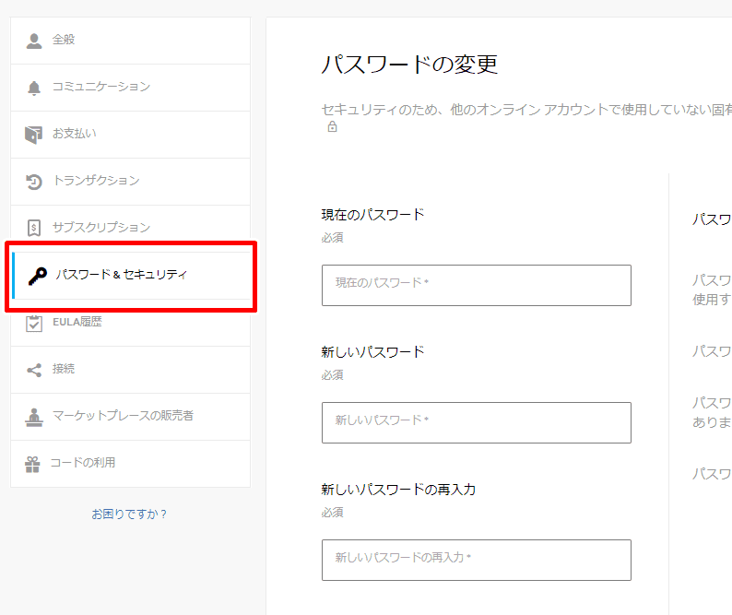The width and height of the screenshot is (732, 615).
Task: Click the history clock icon for トランザクション
Action: [x=34, y=182]
